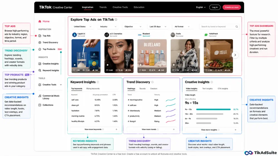Click the #cleanbeauty trend row
The height and width of the screenshot is (156, 278).
pyautogui.click(x=152, y=111)
